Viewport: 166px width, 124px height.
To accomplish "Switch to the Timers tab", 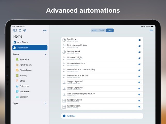I will 102,30.
